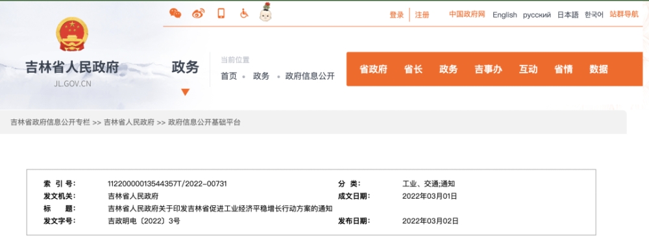Switch the site language to English

504,15
